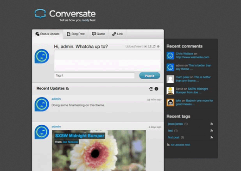The image size is (241, 171).
Task: Click admin avatar on final testing post
Action: pyautogui.click(x=42, y=104)
